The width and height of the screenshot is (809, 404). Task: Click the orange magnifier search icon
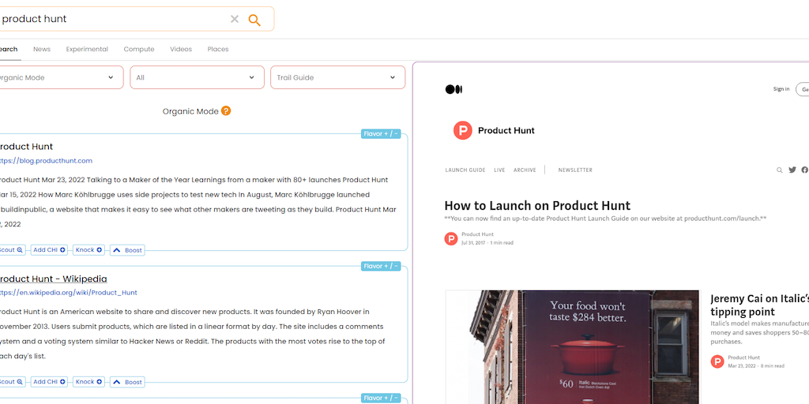[x=254, y=20]
